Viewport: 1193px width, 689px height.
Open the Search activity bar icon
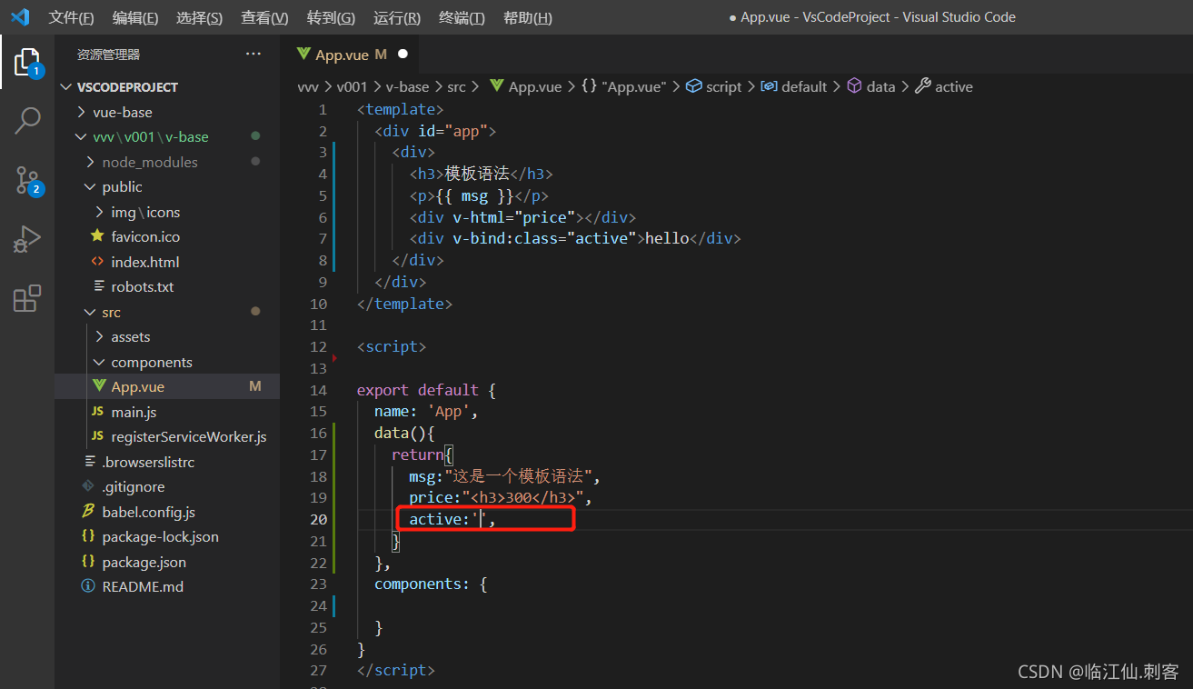[x=27, y=121]
